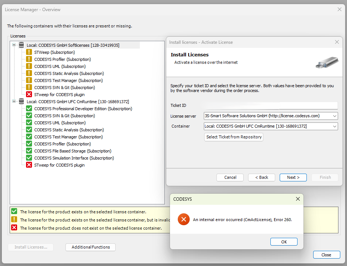Click OK in the error dialog
The height and width of the screenshot is (266, 347).
[284, 242]
